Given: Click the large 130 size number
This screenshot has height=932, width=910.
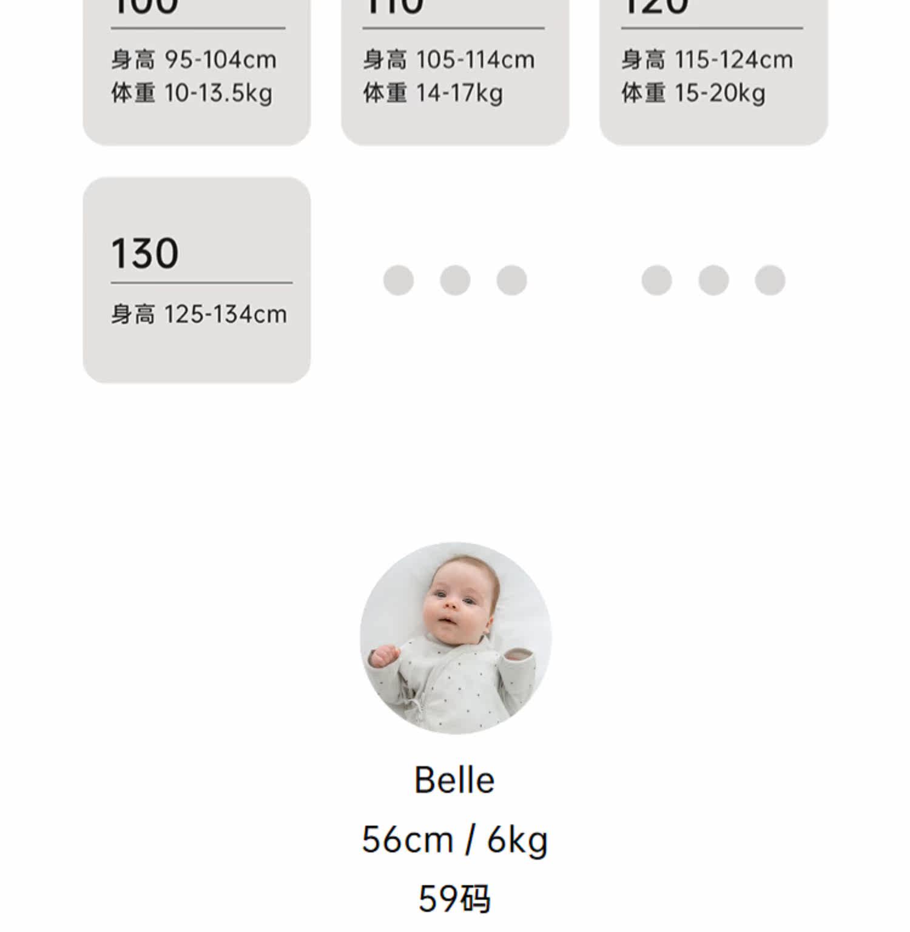Looking at the screenshot, I should click(x=145, y=253).
